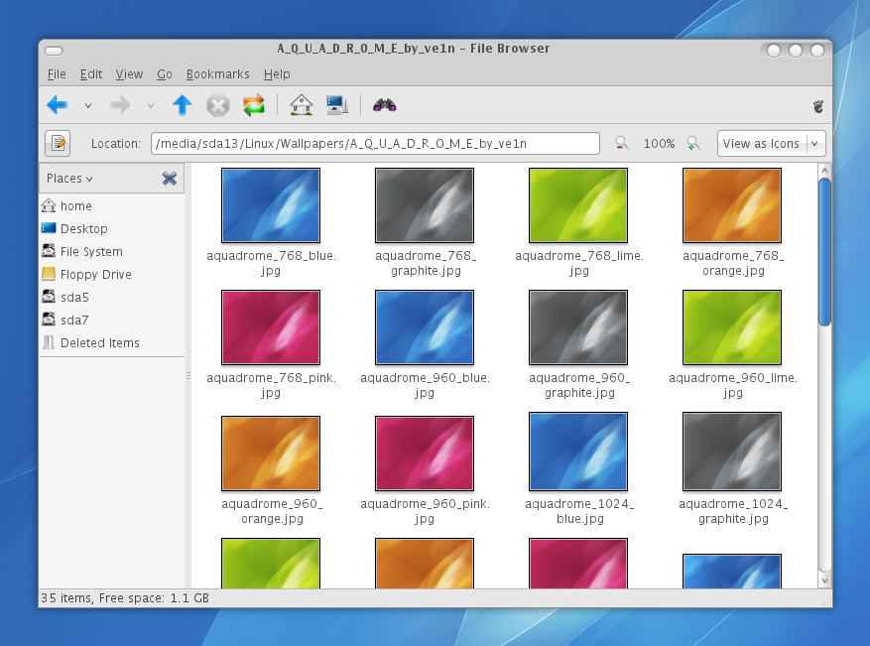Open the forward history dropdown arrow

coord(151,105)
